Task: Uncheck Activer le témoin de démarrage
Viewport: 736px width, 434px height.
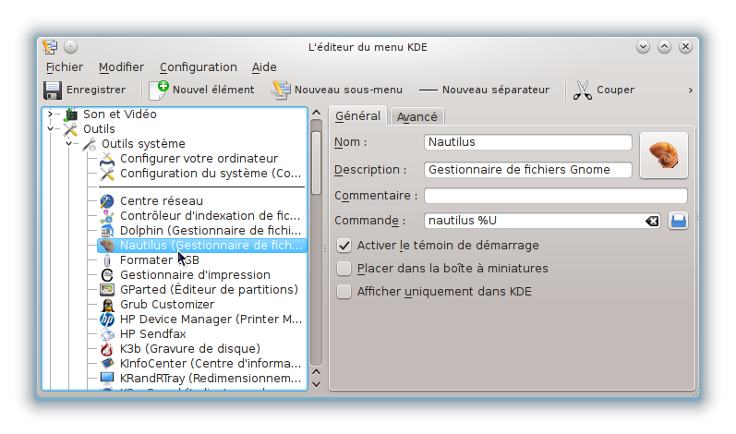Action: tap(344, 246)
